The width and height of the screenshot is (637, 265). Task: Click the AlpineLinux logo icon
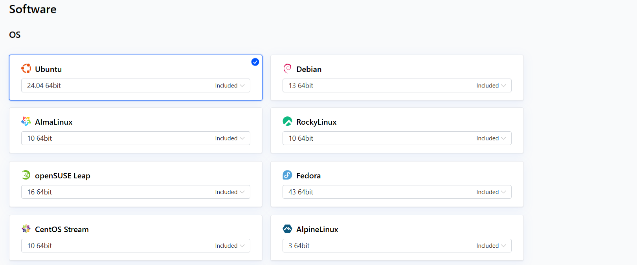pyautogui.click(x=288, y=229)
